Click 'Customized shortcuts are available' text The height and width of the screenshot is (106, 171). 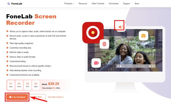(x=25, y=75)
